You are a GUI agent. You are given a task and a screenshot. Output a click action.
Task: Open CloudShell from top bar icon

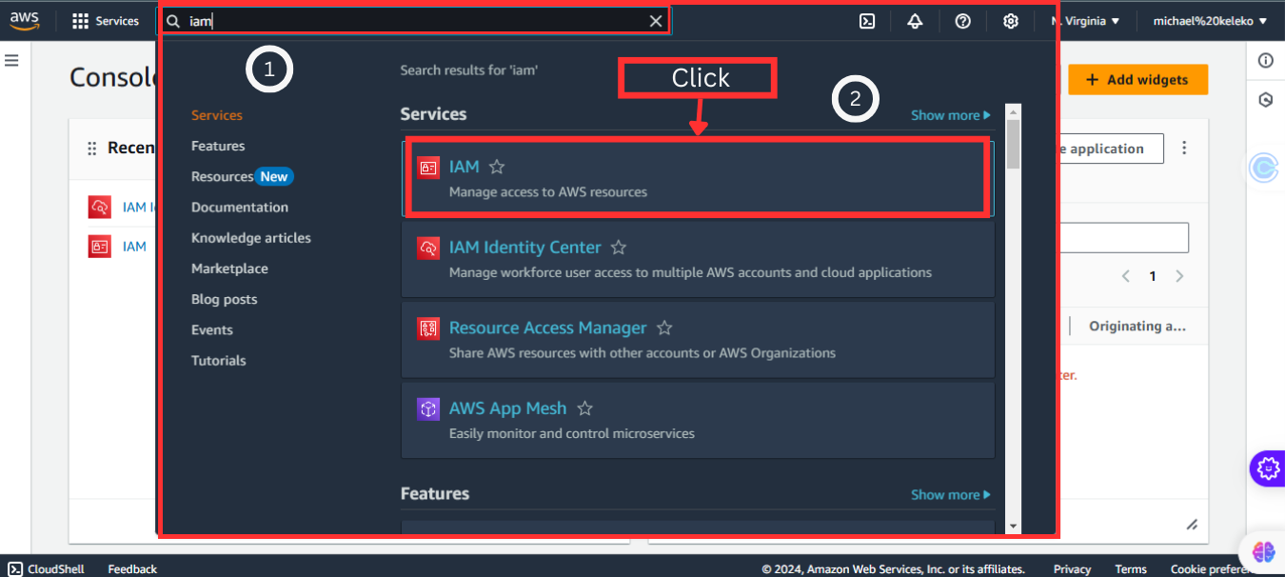click(867, 21)
